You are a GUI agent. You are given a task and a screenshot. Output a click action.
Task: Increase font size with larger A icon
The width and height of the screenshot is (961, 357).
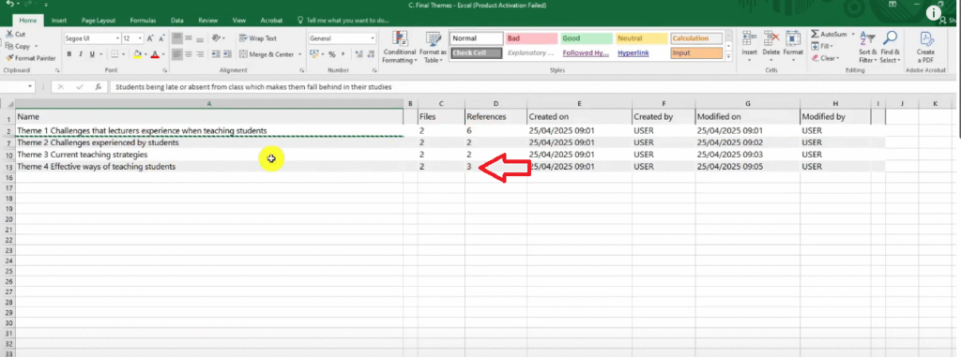(151, 38)
